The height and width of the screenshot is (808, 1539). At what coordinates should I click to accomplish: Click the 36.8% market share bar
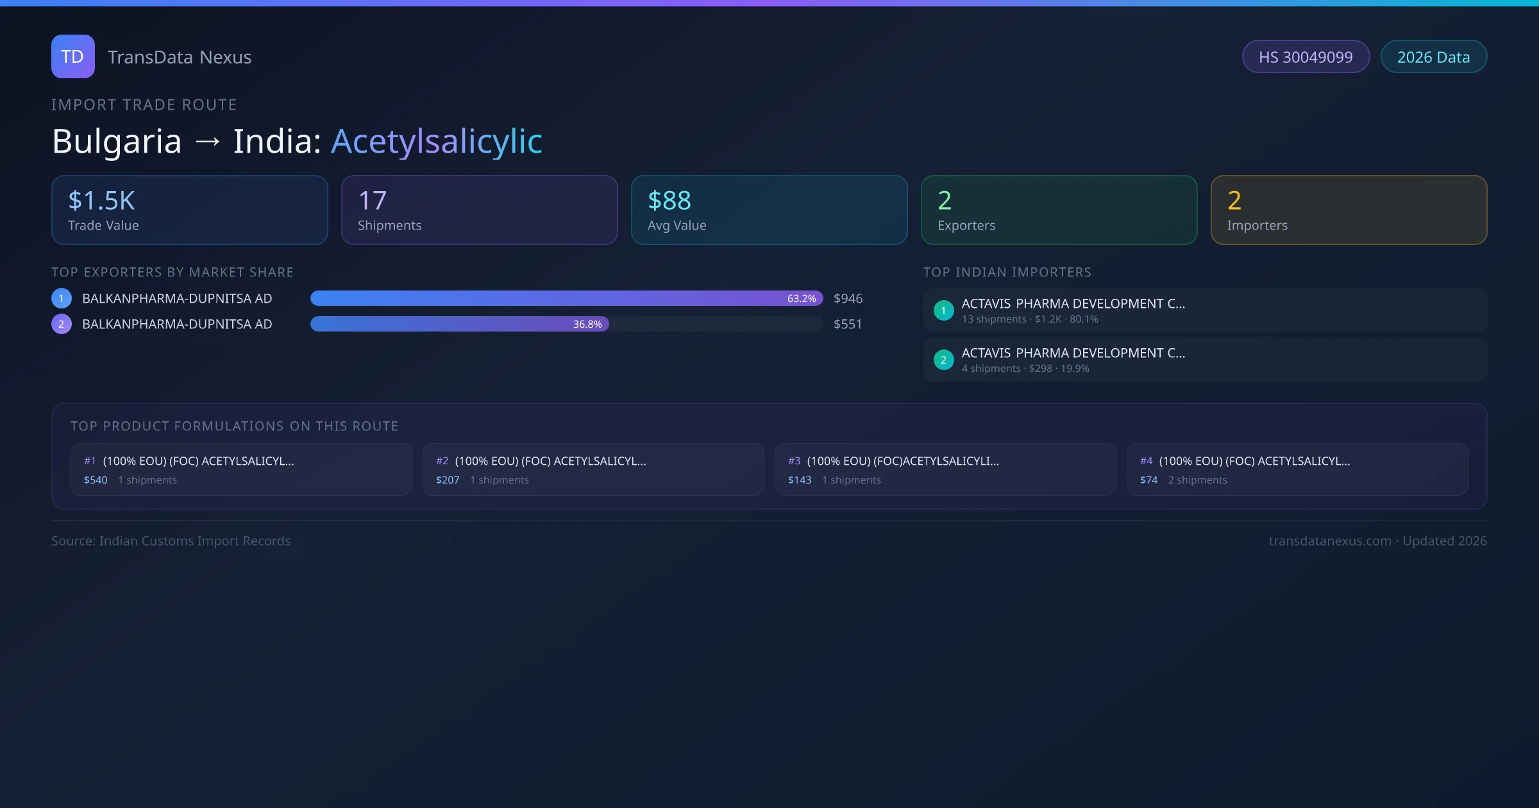(x=459, y=324)
